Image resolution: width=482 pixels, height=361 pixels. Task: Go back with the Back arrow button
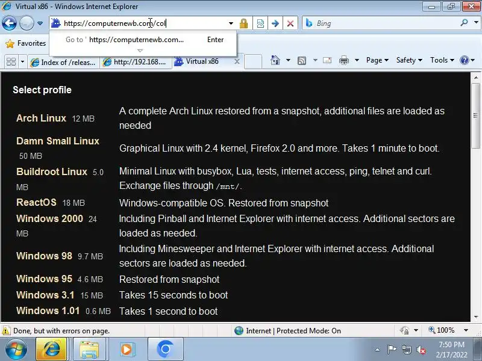9,23
